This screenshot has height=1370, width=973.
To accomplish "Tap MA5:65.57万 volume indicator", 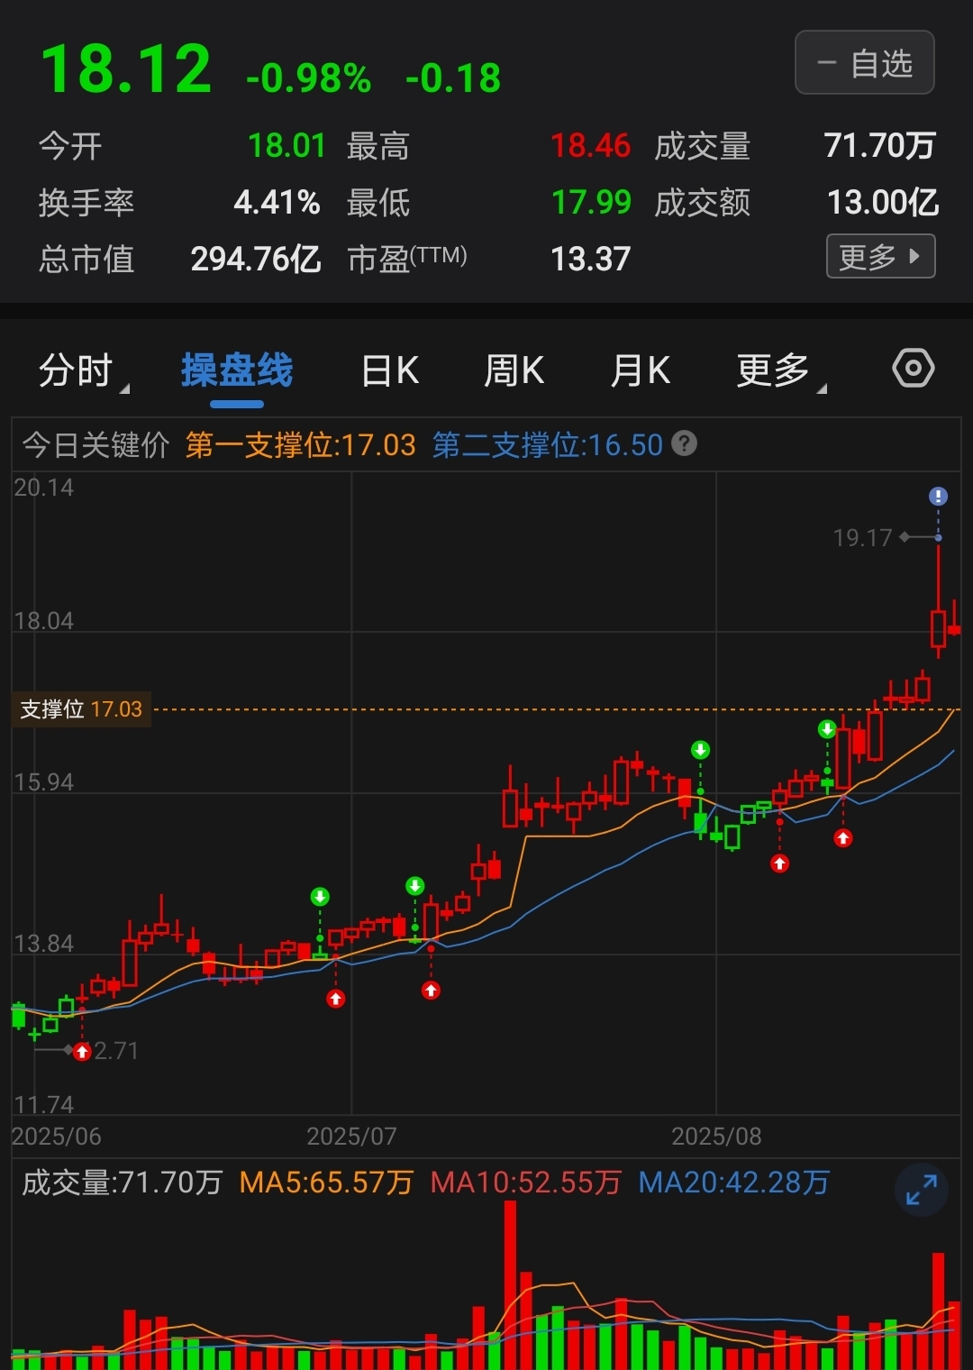I will (326, 1183).
